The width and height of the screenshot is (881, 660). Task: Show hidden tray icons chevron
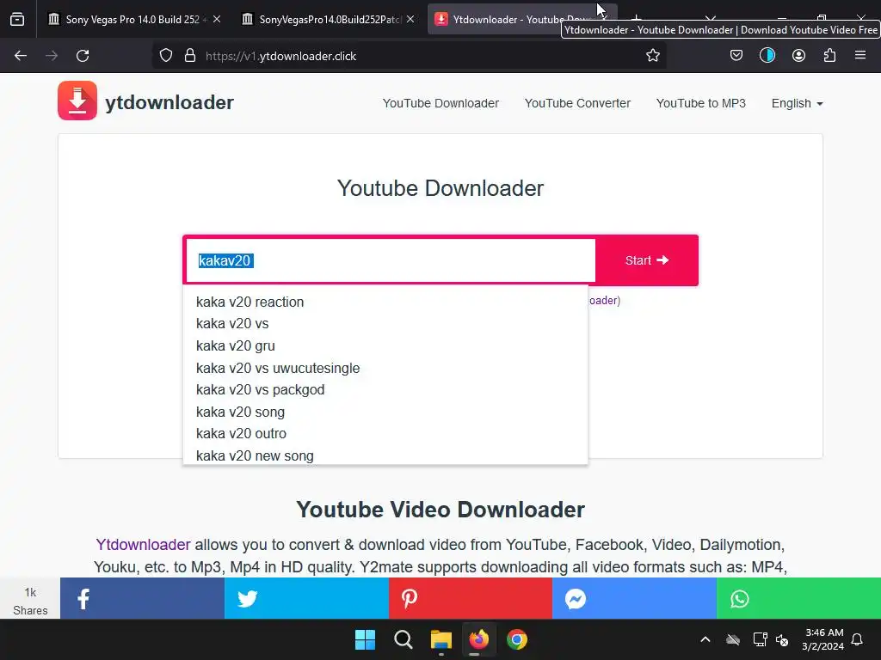pyautogui.click(x=705, y=639)
